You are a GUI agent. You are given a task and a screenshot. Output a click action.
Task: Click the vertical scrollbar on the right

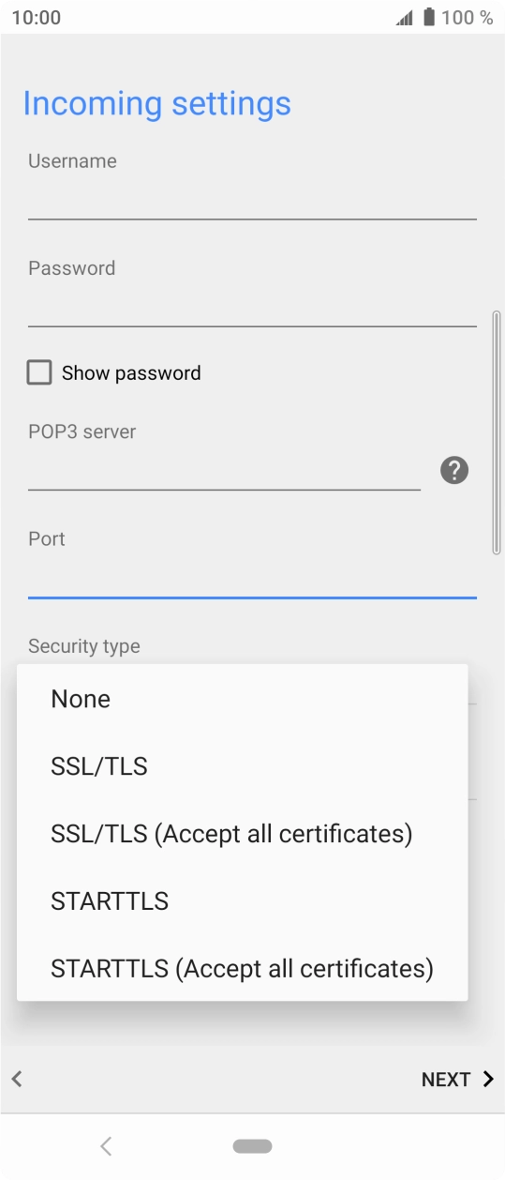[497, 433]
